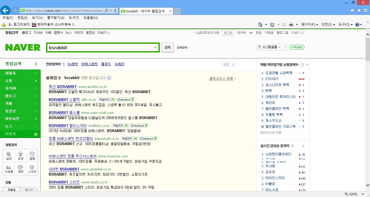Screen dimensions: 370x197
Task: Select 지식iN in green sidebar
Action: (x=20, y=88)
